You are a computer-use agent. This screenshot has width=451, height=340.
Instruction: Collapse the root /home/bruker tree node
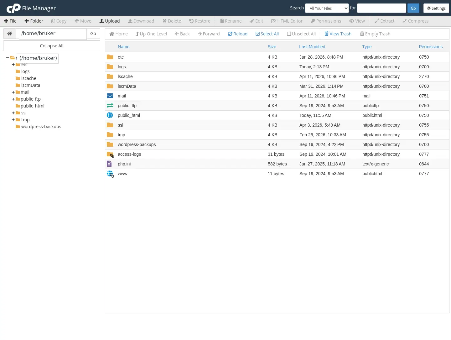tap(7, 58)
